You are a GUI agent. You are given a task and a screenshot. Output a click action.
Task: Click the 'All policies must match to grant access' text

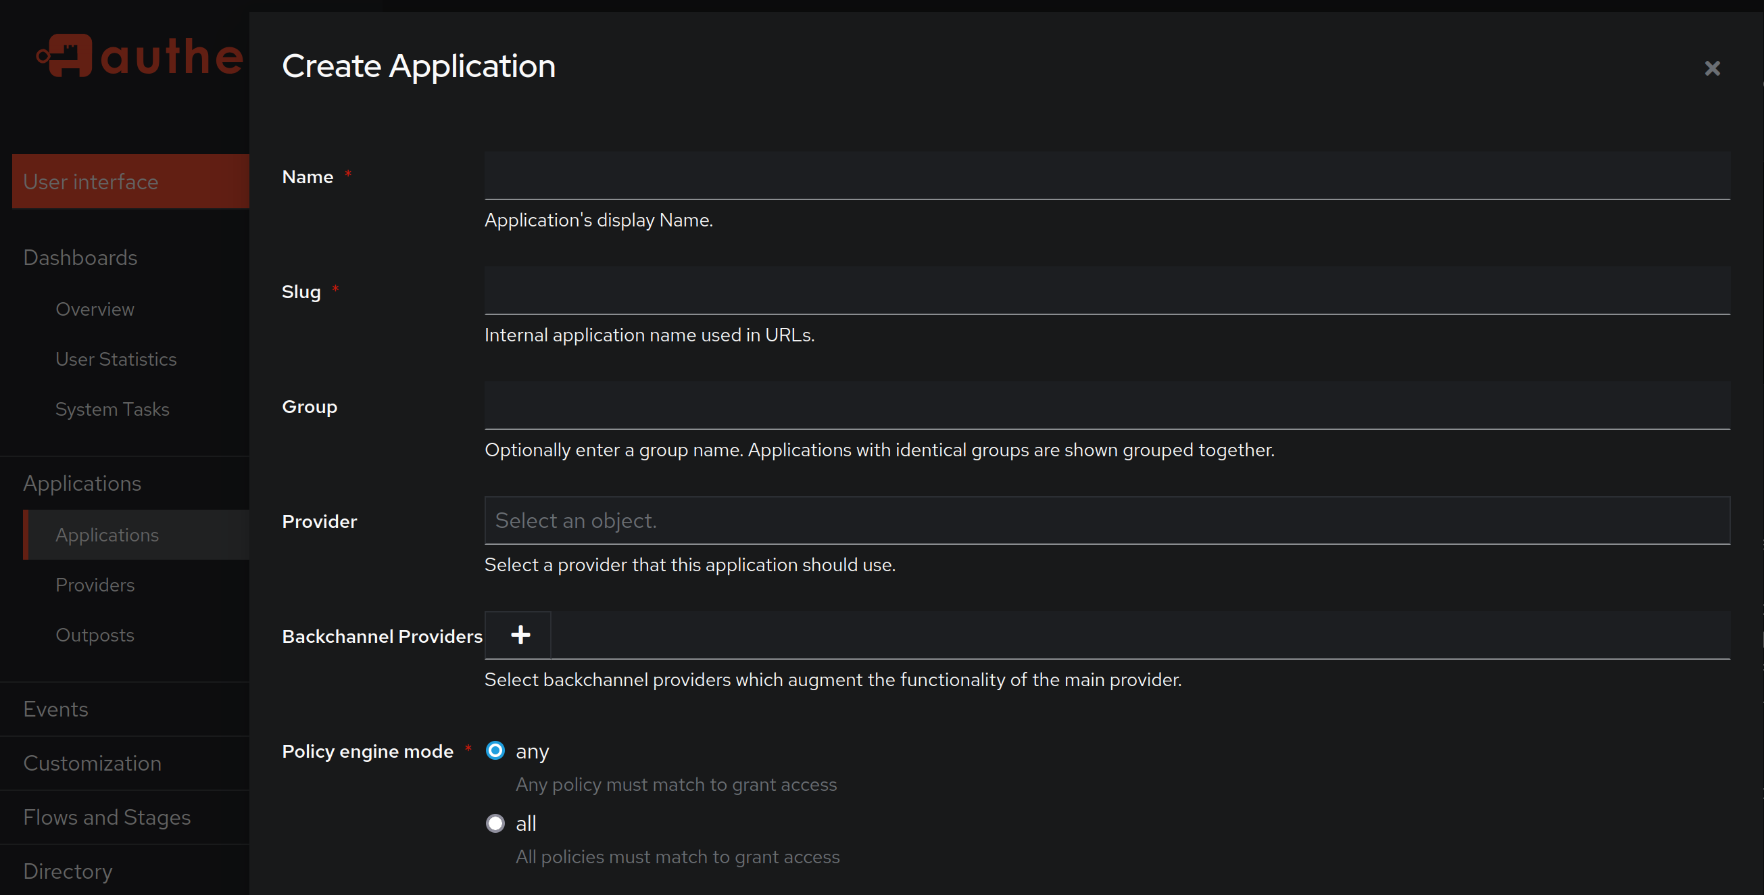click(677, 856)
